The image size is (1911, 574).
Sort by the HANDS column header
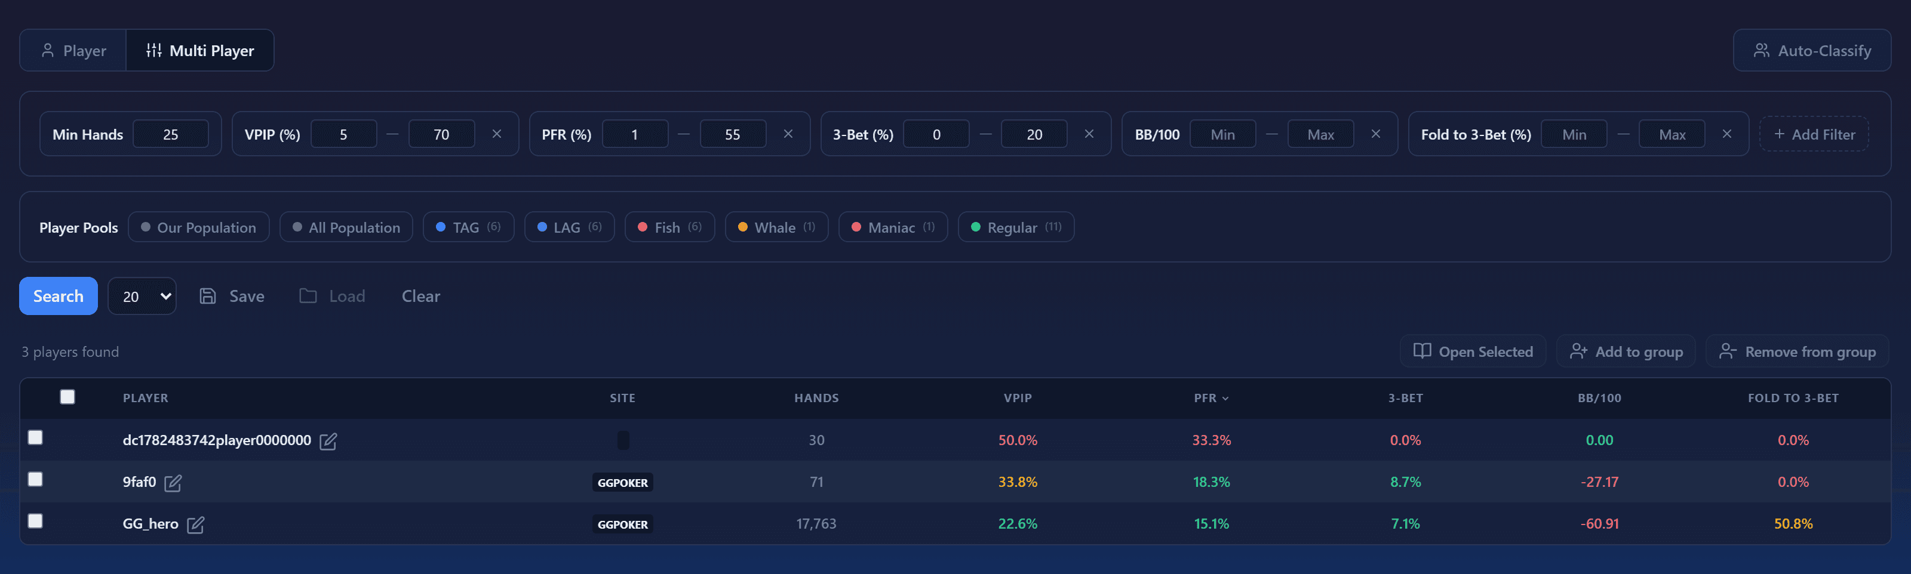[x=816, y=398]
